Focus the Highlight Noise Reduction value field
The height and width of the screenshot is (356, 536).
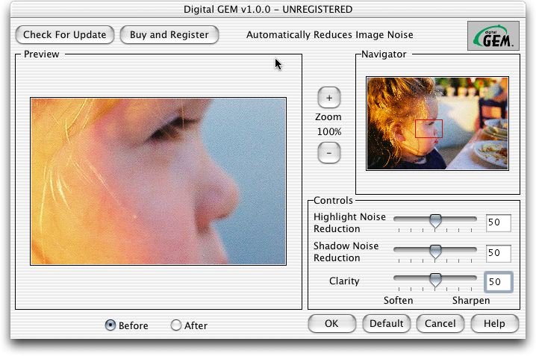pyautogui.click(x=499, y=222)
